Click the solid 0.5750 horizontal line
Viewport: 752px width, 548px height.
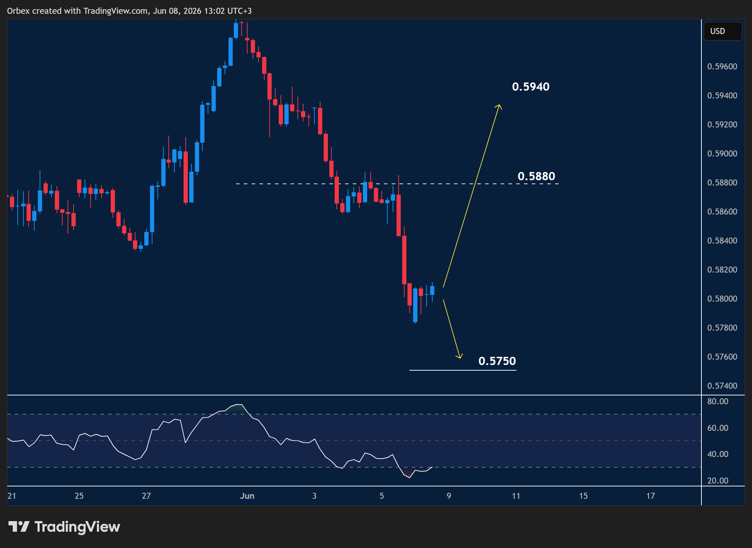point(463,370)
